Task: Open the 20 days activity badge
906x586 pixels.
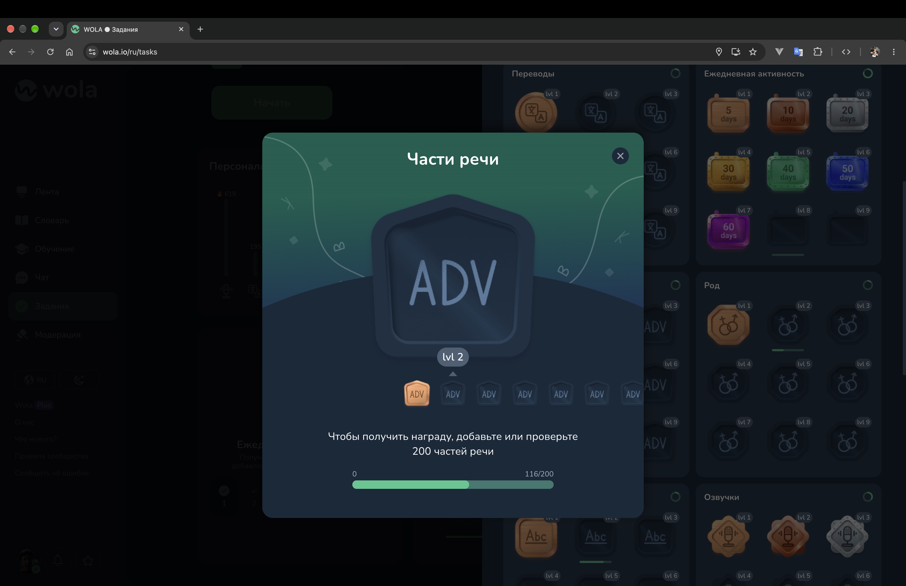Action: 847,114
